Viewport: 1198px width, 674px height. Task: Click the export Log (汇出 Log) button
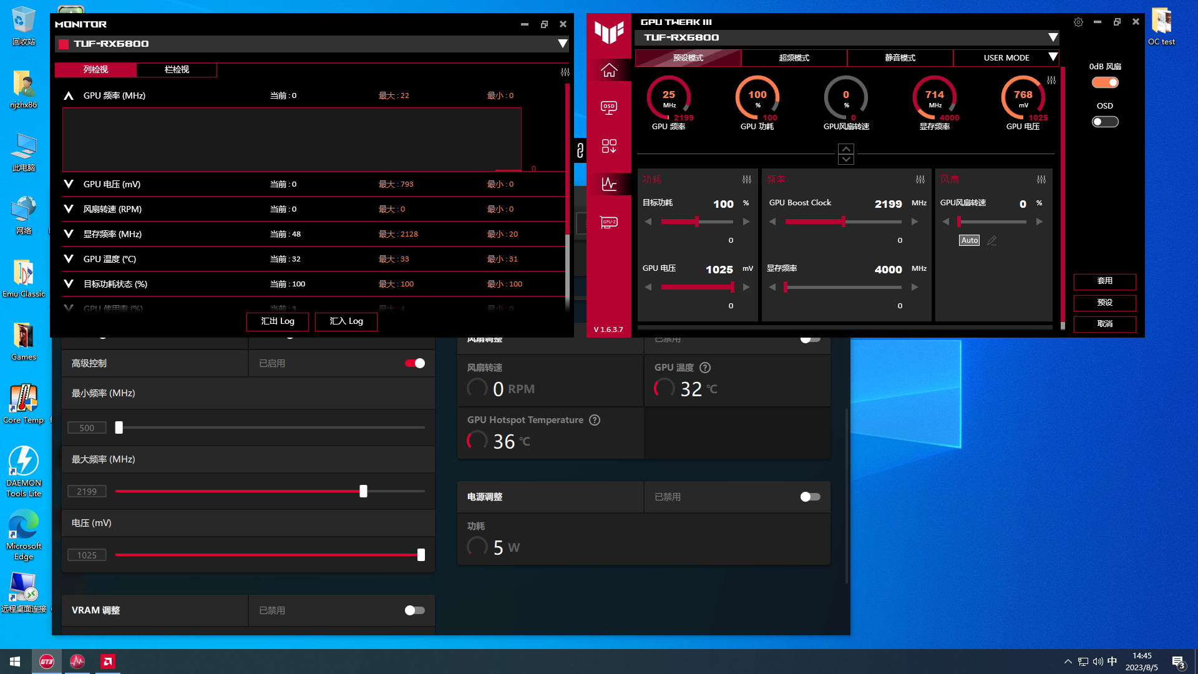278,321
